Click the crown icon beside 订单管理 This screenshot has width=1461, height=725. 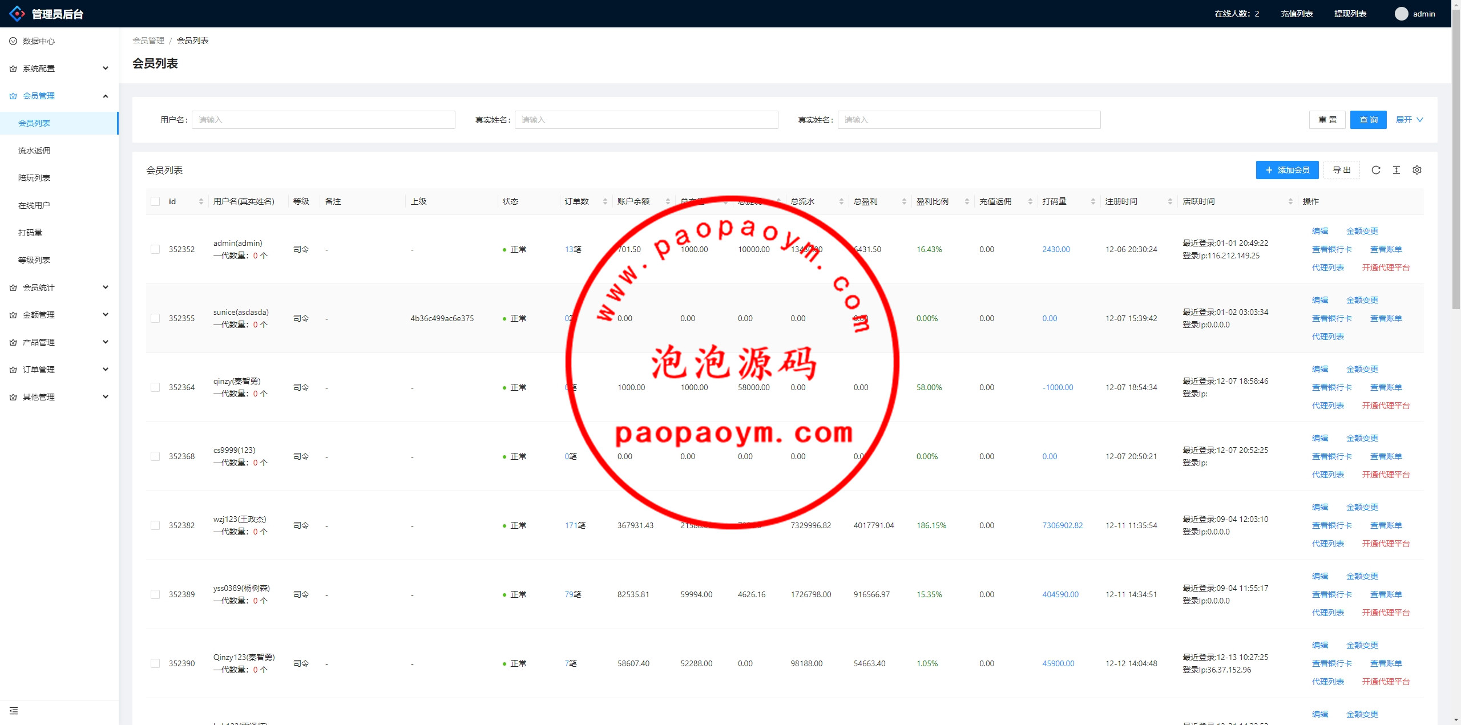click(x=13, y=370)
